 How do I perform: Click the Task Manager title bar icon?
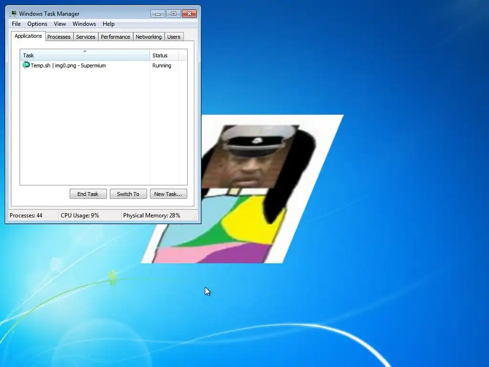click(13, 13)
